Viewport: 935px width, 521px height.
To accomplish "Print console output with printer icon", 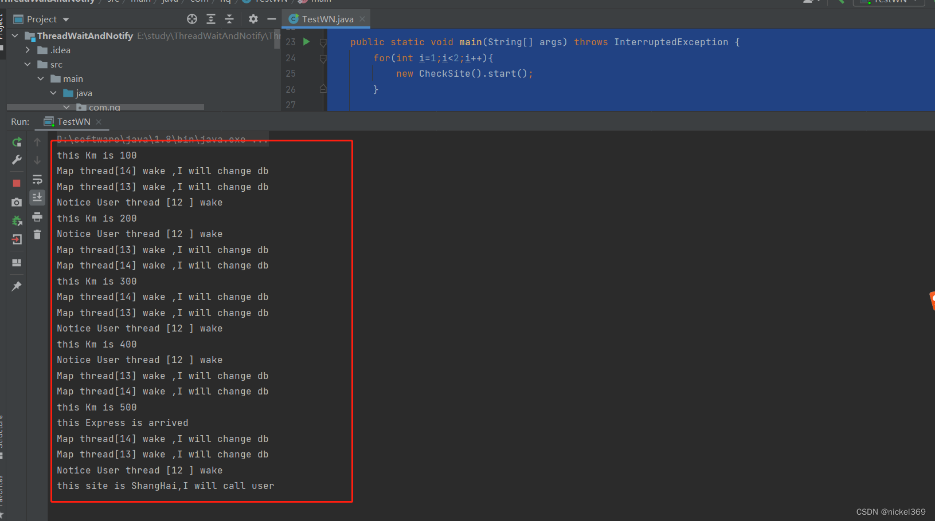I will click(37, 216).
